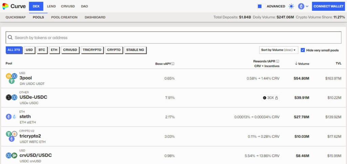
Task: Open the Sort by Volume dropdown
Action: (279, 50)
